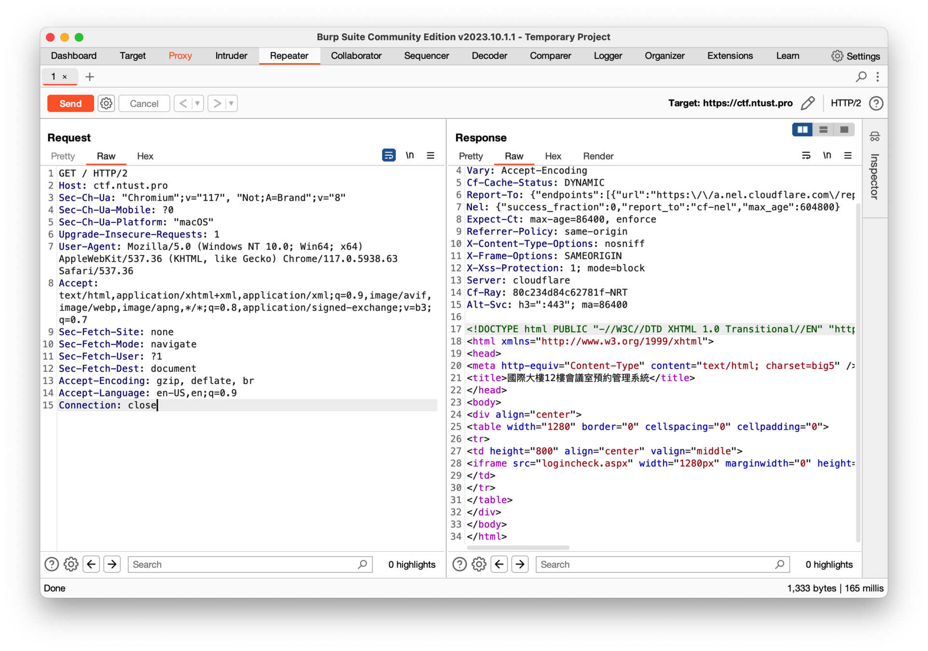
Task: Open the help icon beside HTTP/2
Action: click(876, 103)
